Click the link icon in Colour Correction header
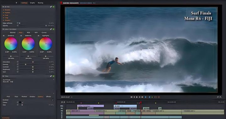The image size is (226, 119). click(x=51, y=29)
